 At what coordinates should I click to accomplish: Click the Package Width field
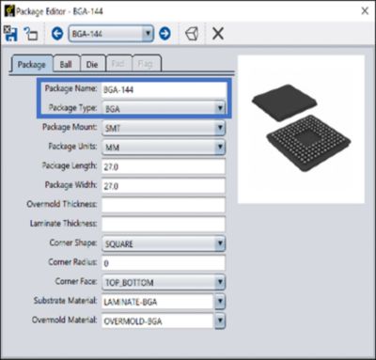[164, 186]
